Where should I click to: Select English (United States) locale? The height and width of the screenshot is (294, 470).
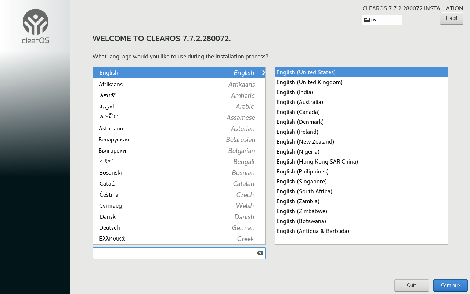(x=361, y=72)
